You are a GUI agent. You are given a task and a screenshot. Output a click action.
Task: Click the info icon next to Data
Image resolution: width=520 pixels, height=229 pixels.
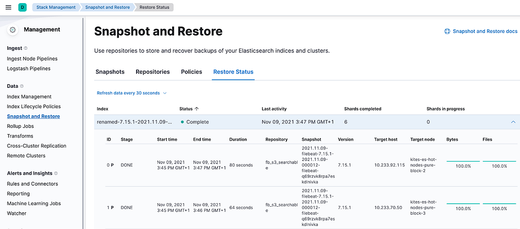22,86
